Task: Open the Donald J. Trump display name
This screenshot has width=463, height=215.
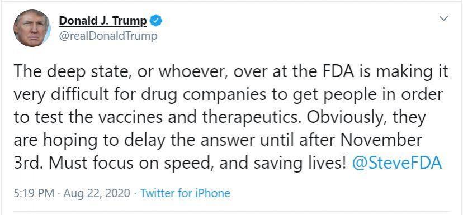Action: tap(103, 21)
